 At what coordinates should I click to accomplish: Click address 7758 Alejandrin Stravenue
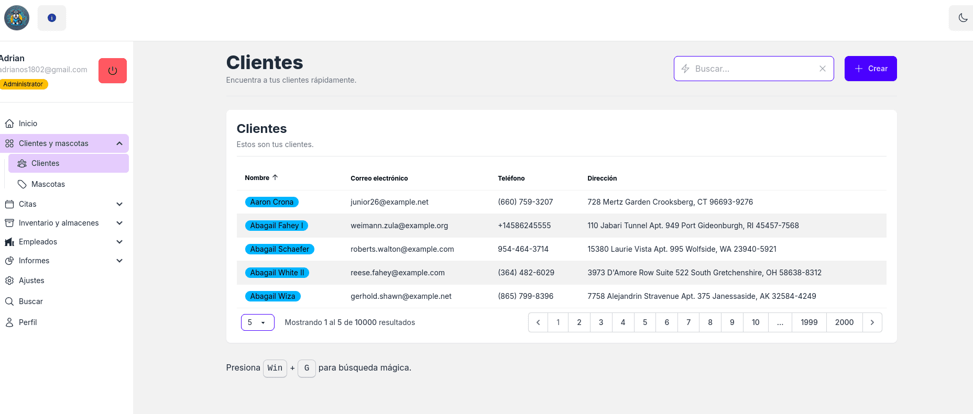point(702,296)
